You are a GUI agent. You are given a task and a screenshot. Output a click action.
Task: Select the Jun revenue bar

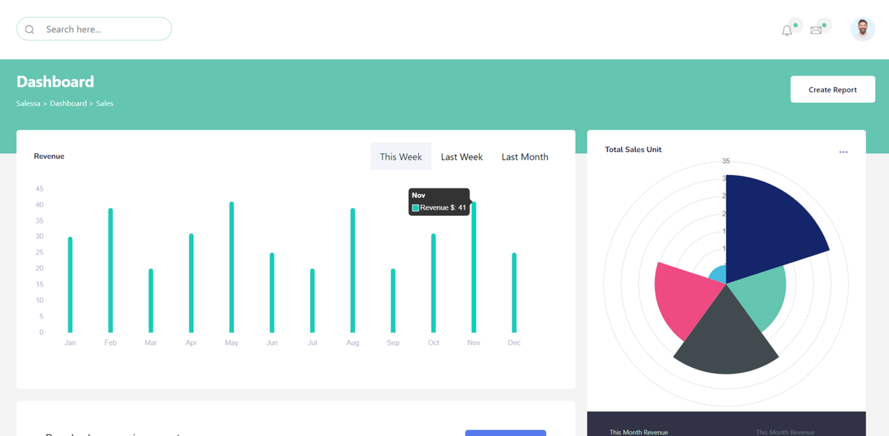[x=272, y=293]
